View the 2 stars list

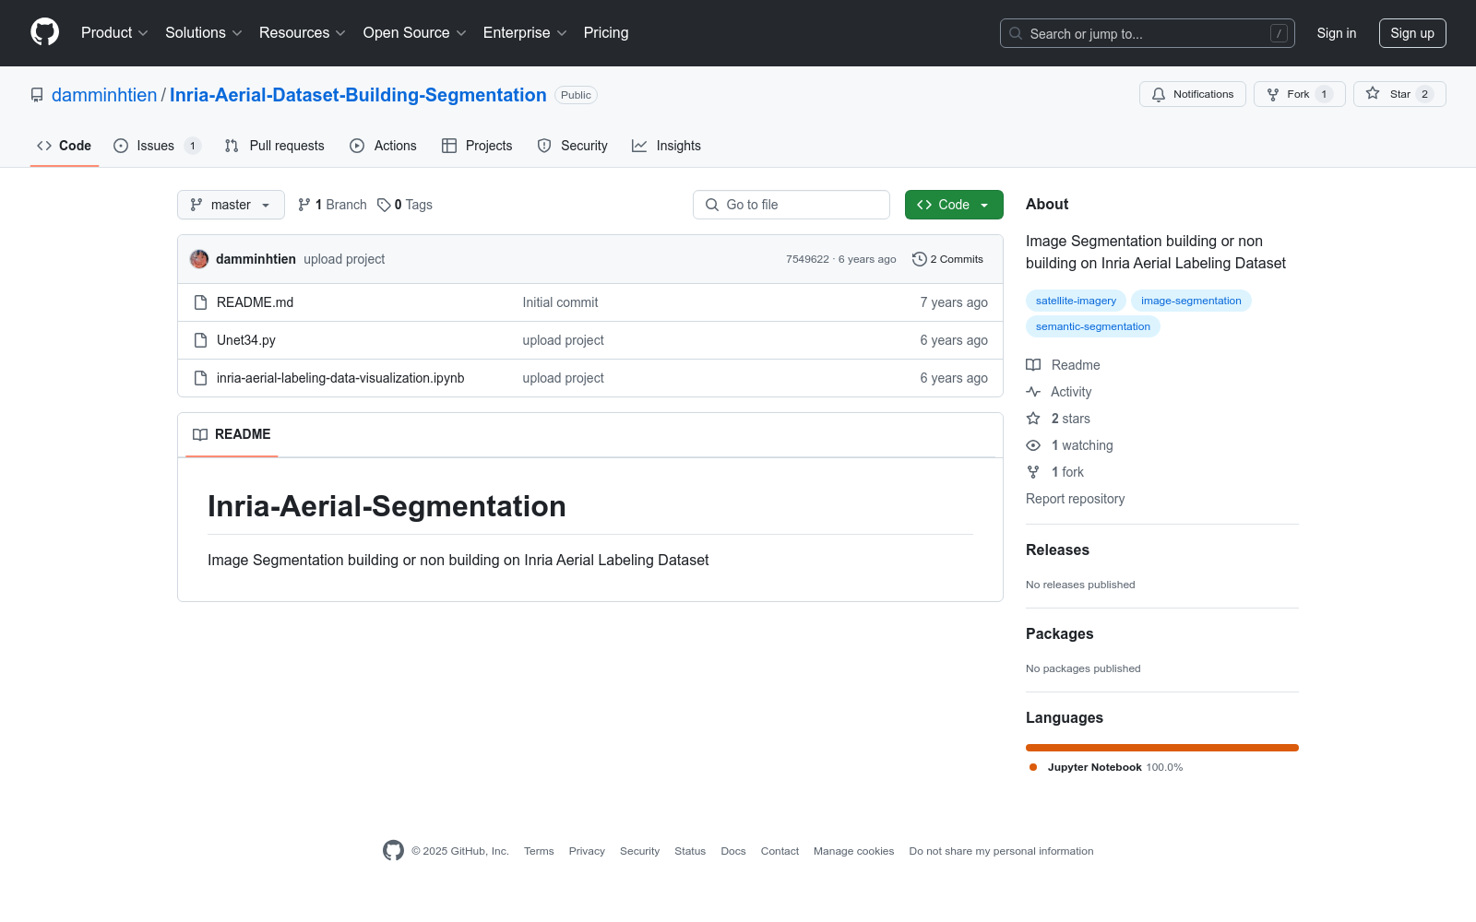point(1058,419)
